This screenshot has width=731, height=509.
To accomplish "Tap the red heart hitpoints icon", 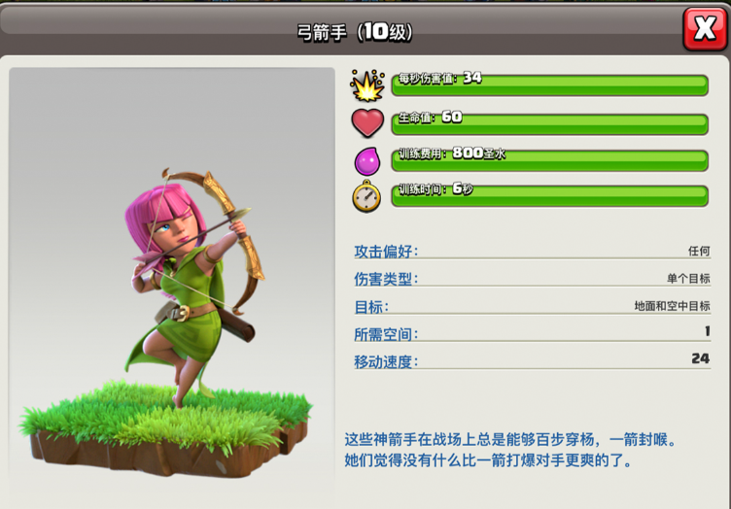I will coord(367,123).
